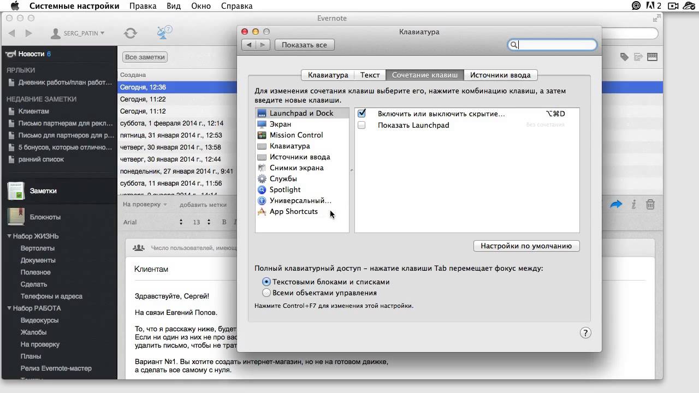The width and height of the screenshot is (699, 393).
Task: Click the Создана column header
Action: coord(133,75)
